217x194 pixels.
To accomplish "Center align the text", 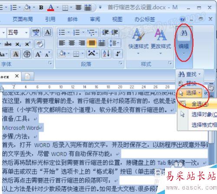I will (72, 43).
